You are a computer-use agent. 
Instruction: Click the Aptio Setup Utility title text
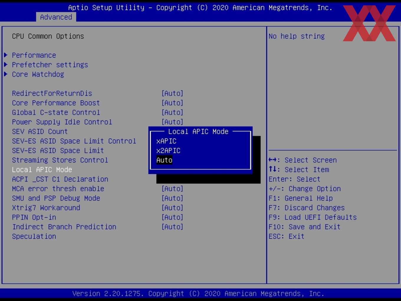click(200, 8)
